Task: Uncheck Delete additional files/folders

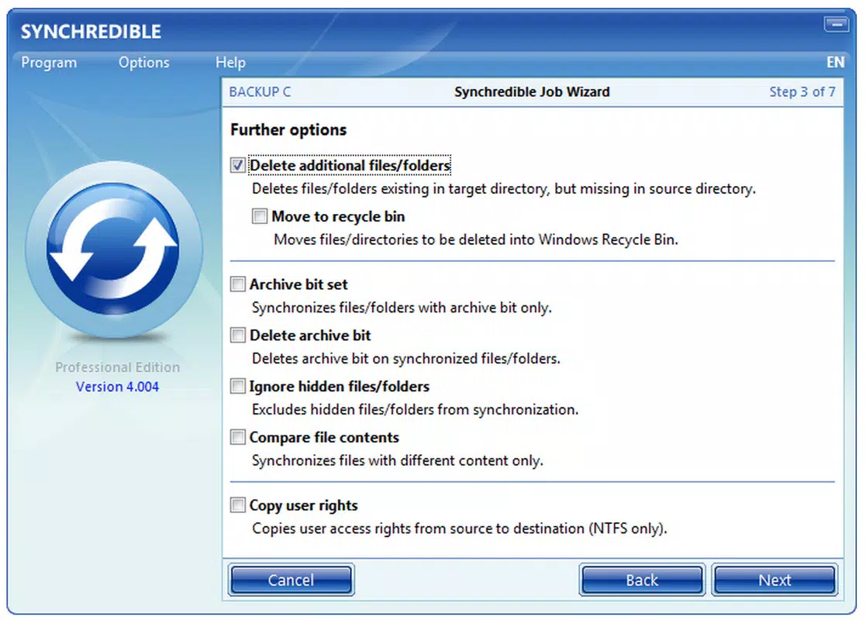Action: (237, 165)
